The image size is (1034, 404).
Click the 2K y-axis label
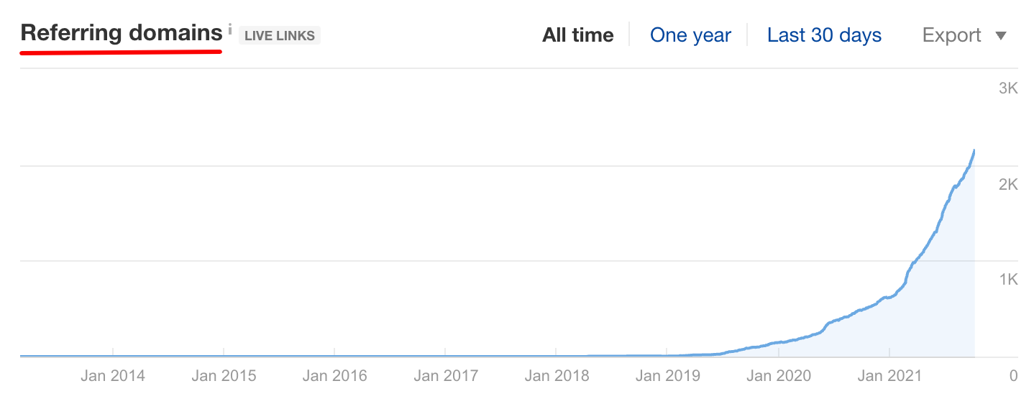pyautogui.click(x=1009, y=185)
